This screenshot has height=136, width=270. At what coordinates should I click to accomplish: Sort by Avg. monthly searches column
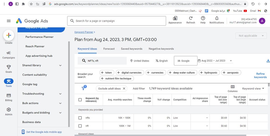click(x=120, y=100)
